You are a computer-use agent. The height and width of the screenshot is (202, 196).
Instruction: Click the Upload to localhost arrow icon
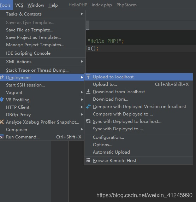coord(88,77)
